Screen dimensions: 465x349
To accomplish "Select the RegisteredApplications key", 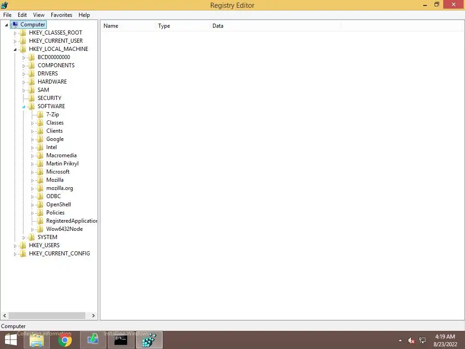I will (71, 221).
